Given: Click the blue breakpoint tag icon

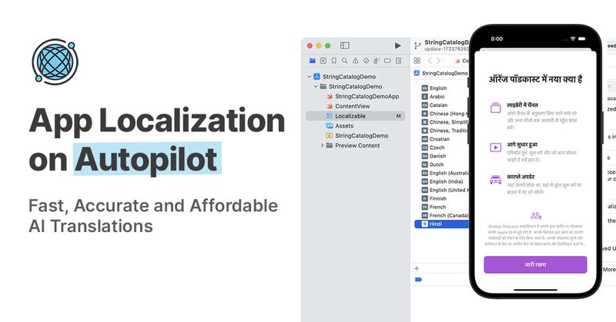Looking at the screenshot, I should click(x=418, y=280).
